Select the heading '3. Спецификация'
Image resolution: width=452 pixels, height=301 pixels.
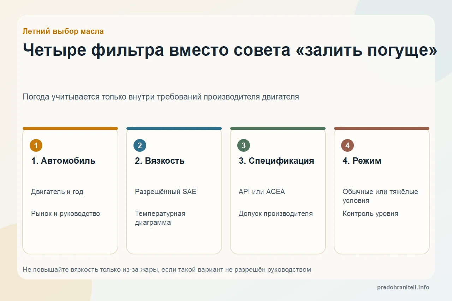(x=276, y=161)
